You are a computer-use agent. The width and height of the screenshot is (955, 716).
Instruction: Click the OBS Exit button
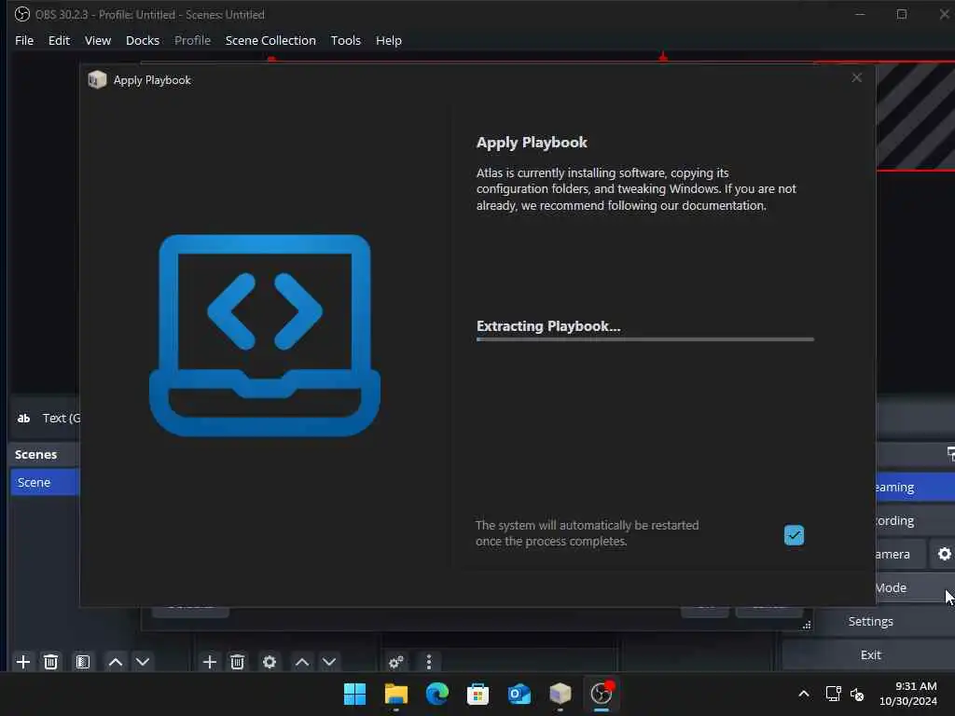point(870,654)
